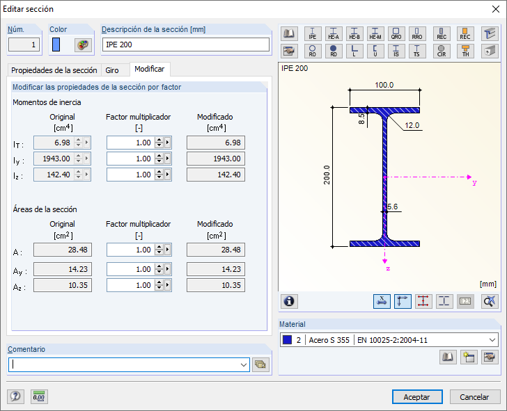Close the Editar sección dialog
This screenshot has height=411, width=507.
pyautogui.click(x=495, y=9)
